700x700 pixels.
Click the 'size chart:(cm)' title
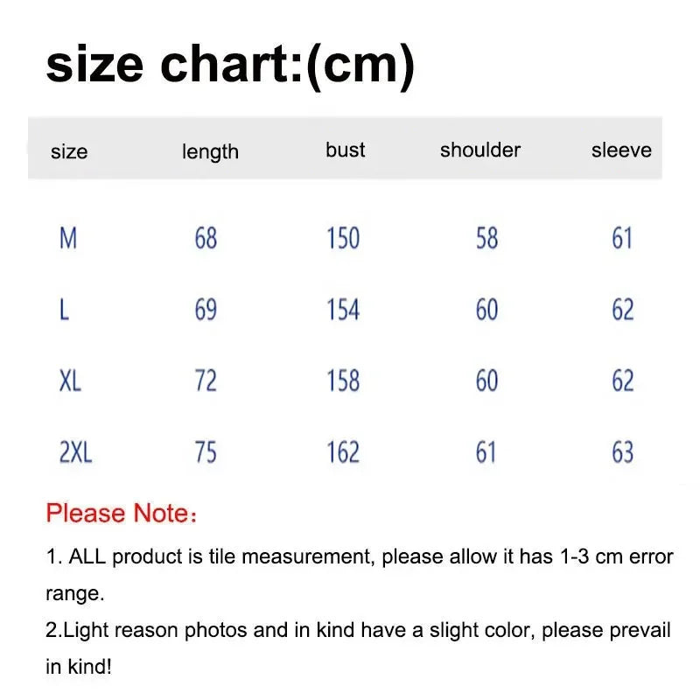(x=230, y=64)
